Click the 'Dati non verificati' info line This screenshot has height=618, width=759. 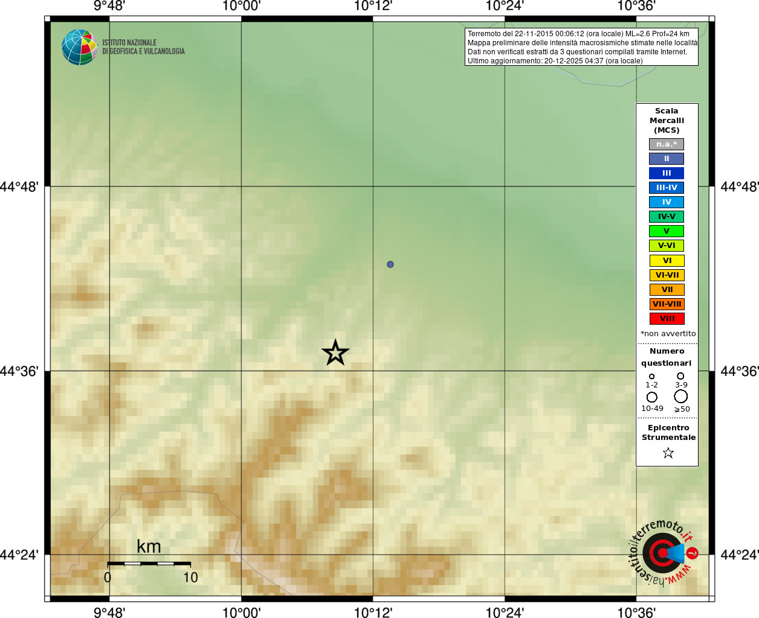[x=577, y=52]
